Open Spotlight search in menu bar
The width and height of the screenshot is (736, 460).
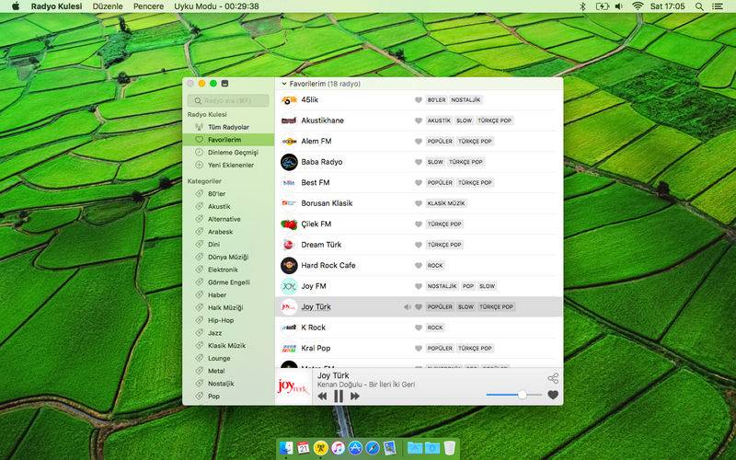coord(699,6)
